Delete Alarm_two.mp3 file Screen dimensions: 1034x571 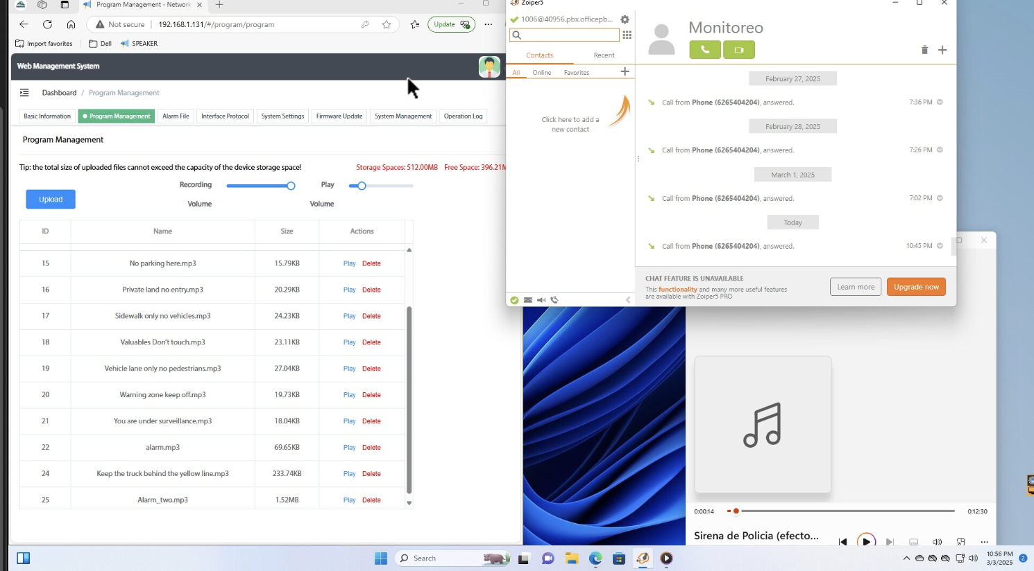(371, 500)
